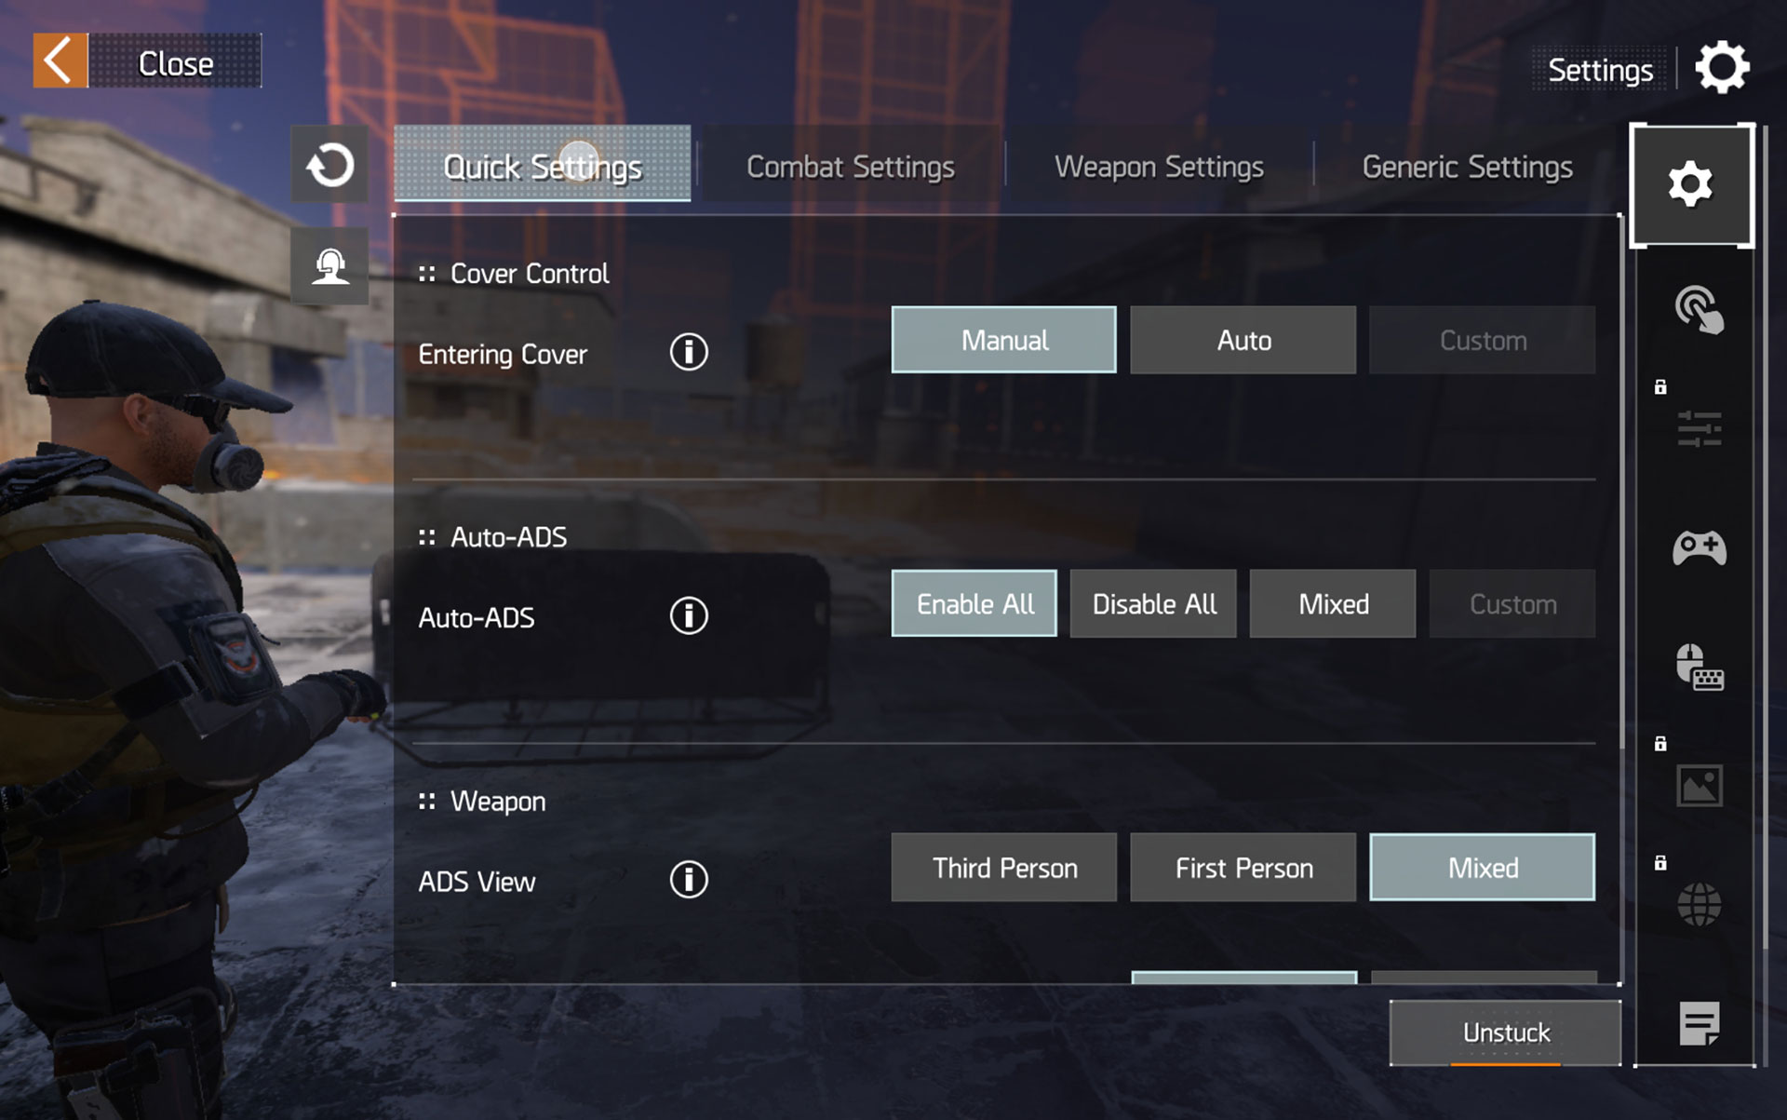Choose Third Person ADS View

1003,868
